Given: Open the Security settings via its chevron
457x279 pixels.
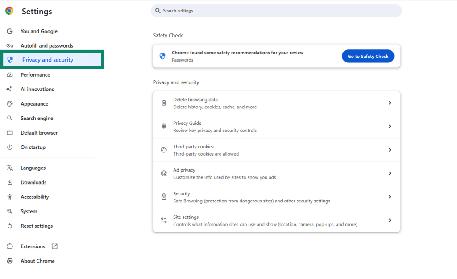Looking at the screenshot, I should 390,197.
